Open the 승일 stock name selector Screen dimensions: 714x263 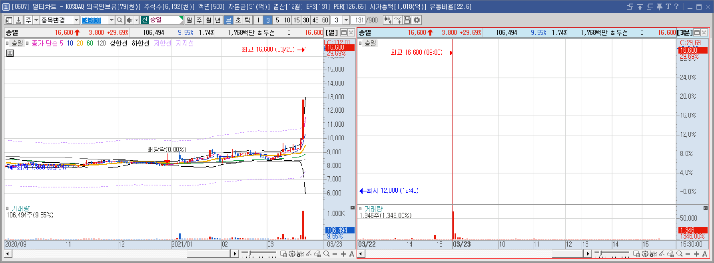162,20
